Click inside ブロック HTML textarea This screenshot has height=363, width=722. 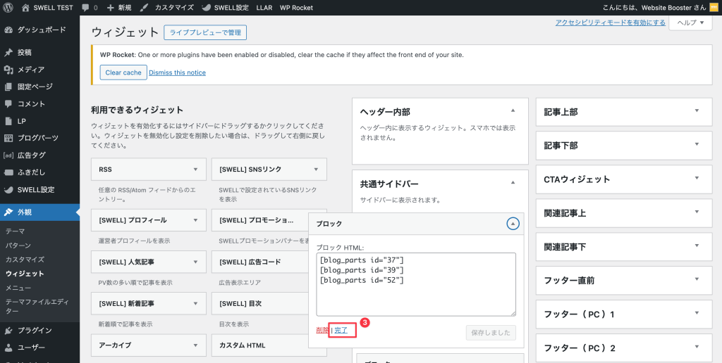click(416, 284)
